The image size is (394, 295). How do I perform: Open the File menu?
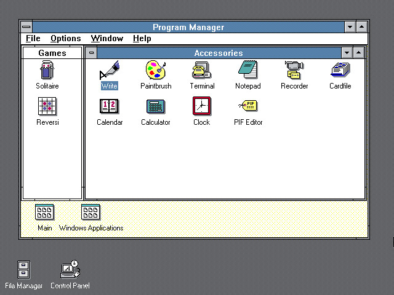pos(33,39)
